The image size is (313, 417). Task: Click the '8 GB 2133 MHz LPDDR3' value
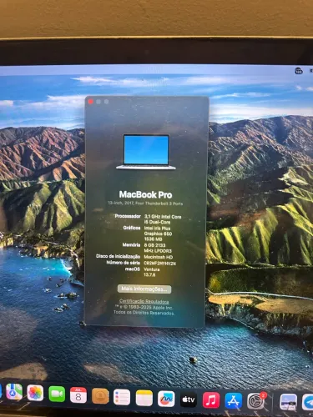(x=158, y=248)
